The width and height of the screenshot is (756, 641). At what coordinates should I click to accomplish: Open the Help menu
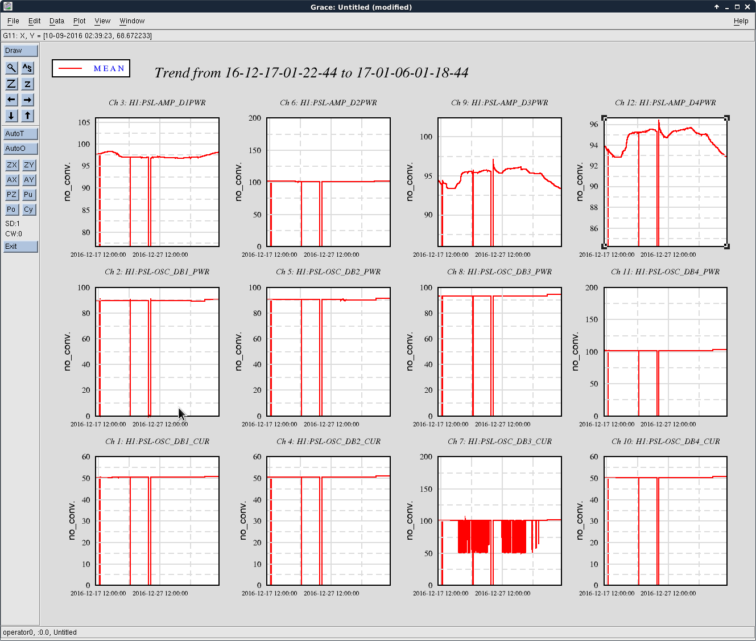pos(741,21)
